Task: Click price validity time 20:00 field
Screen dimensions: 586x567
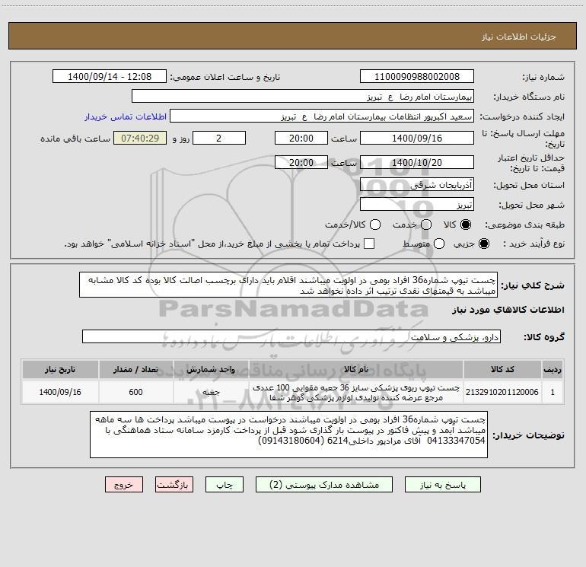Action: pyautogui.click(x=301, y=162)
